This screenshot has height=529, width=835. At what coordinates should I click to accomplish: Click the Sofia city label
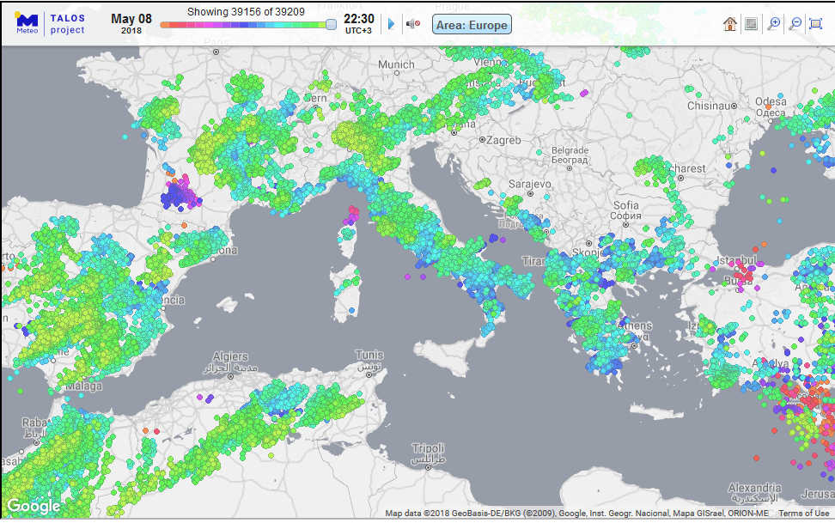point(626,210)
